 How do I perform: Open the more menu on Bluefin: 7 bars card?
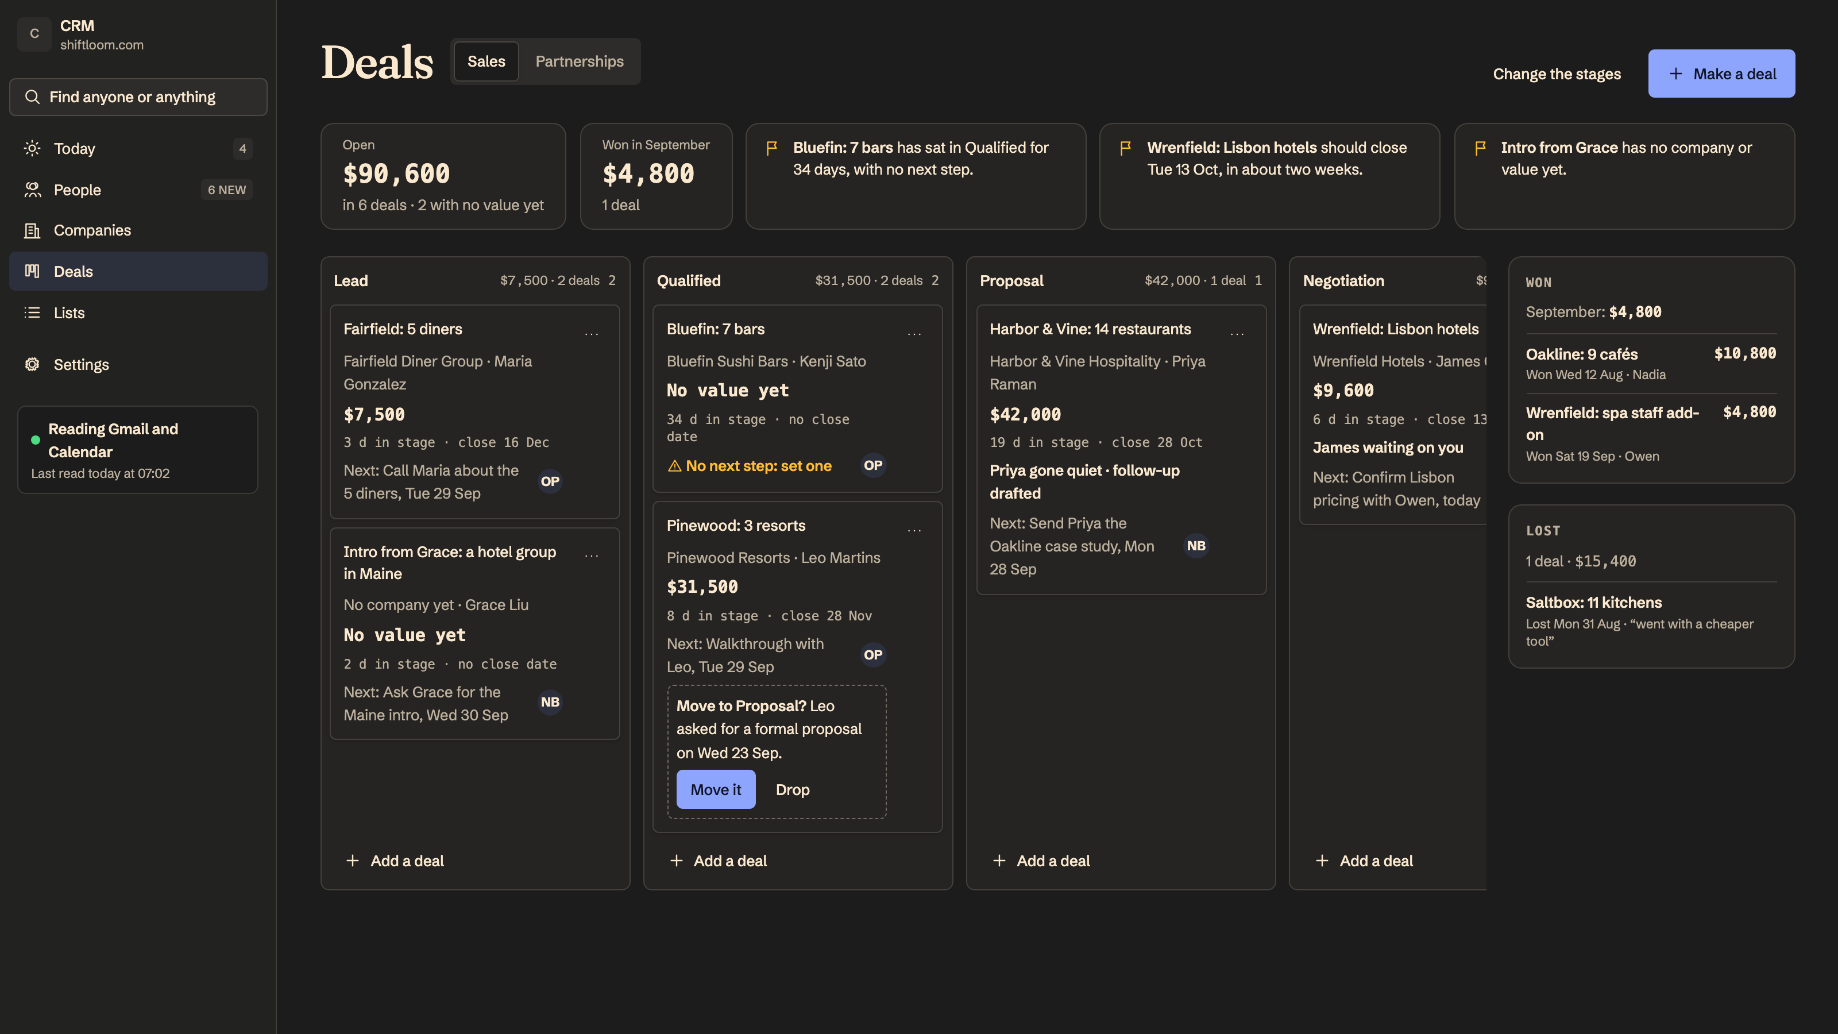915,333
